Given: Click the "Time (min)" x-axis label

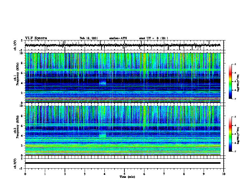Looking at the screenshot, I should (x=127, y=177).
